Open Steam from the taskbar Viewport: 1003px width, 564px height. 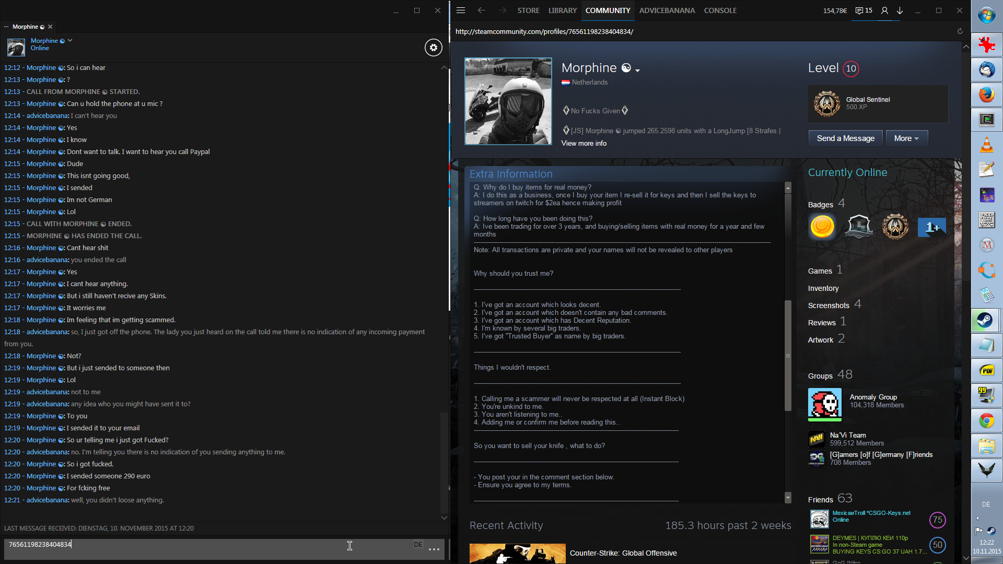[986, 320]
